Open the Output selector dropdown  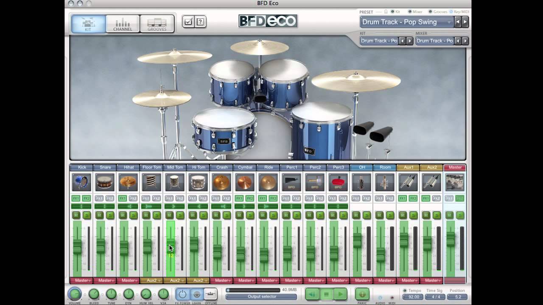coord(262,297)
